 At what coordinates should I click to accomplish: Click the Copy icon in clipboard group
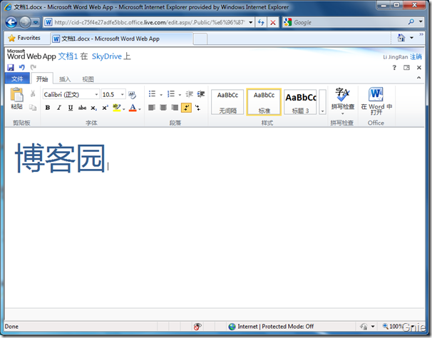[x=33, y=107]
